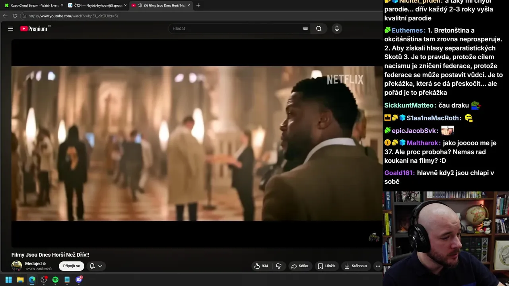Click the emote image in epicJacobSvk's message
Viewport: 509px width, 286px height.
[x=448, y=131]
